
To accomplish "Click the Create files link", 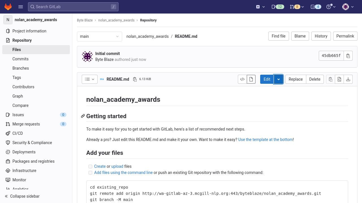I will coord(100,166).
